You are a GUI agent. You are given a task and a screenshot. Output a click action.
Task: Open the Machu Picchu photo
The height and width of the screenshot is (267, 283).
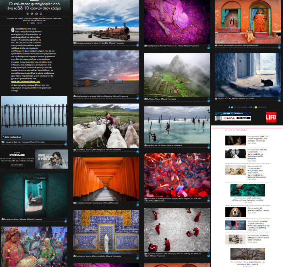point(177,75)
